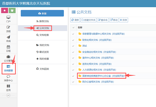Check the 测试 folder row checkbox

[73, 46]
